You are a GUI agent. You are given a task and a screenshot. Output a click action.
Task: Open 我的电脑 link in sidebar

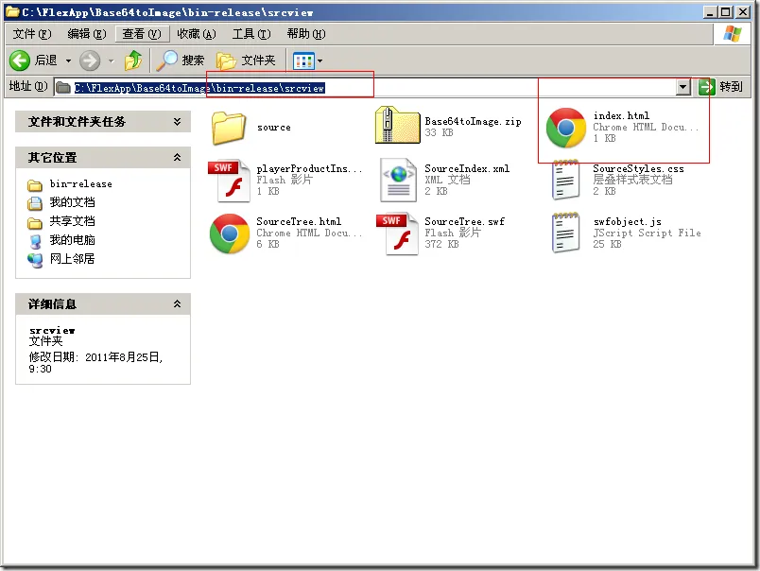pos(72,240)
